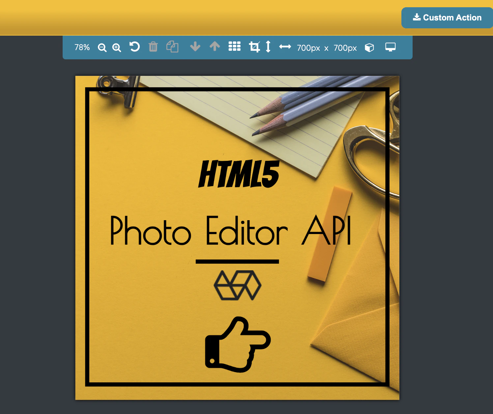Click the Delete (trash) icon
493x414 pixels.
coord(153,47)
